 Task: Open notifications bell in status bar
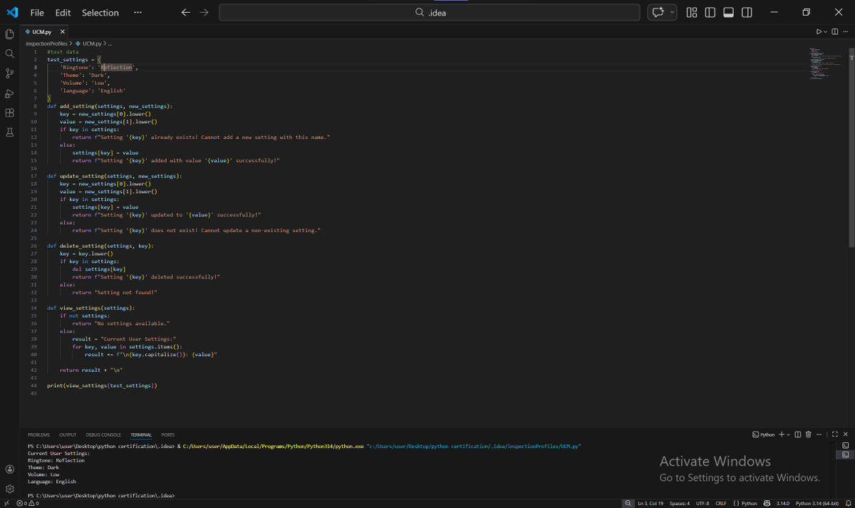tap(849, 503)
